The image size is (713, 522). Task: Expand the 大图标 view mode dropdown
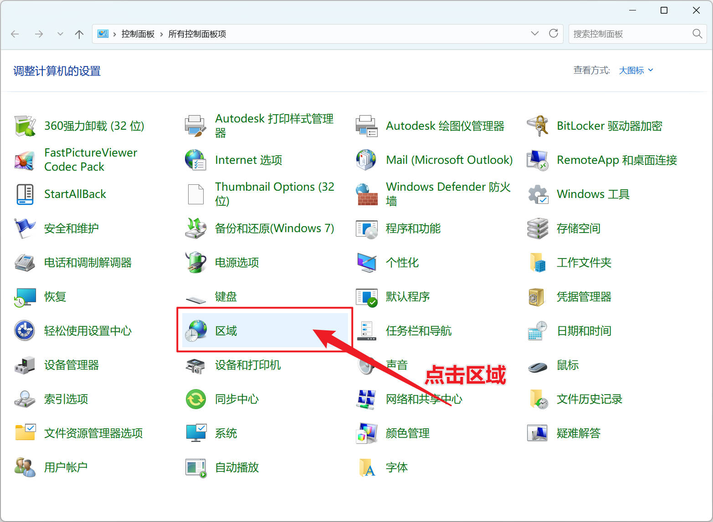[x=636, y=70]
